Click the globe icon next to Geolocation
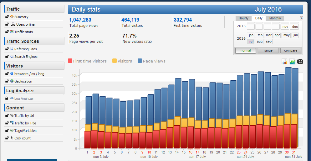The height and width of the screenshot is (161, 311). tap(12, 81)
